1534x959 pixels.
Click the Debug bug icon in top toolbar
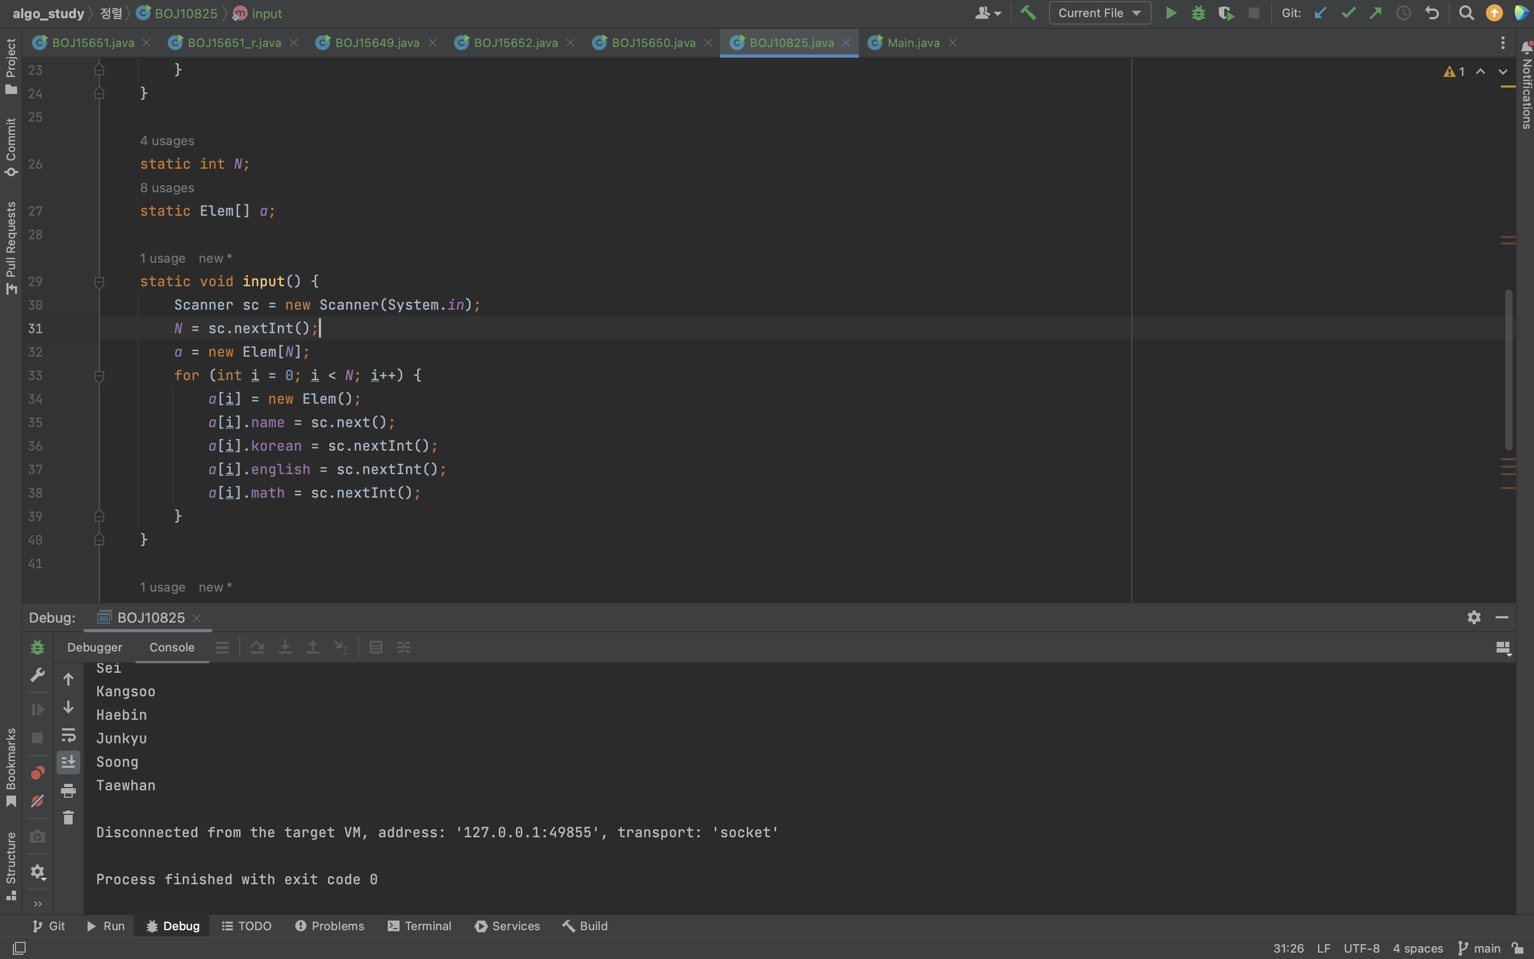(x=1198, y=13)
